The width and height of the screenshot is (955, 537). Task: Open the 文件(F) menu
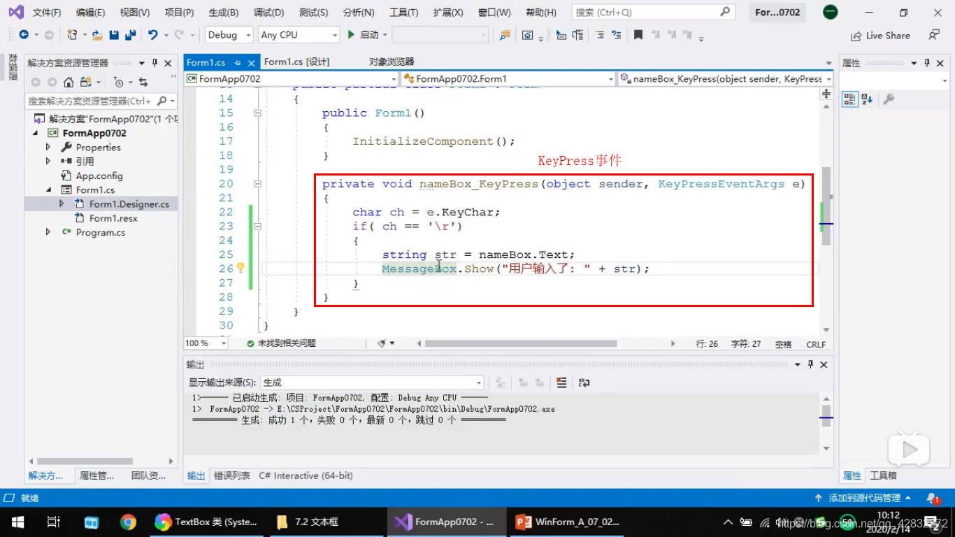tap(47, 13)
